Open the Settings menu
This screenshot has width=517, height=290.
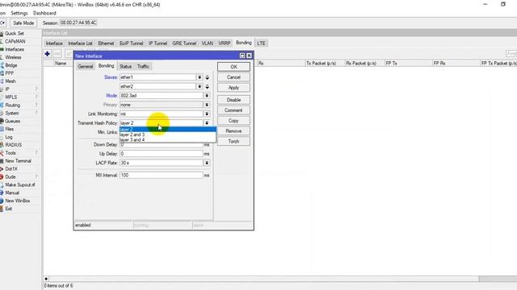[19, 13]
